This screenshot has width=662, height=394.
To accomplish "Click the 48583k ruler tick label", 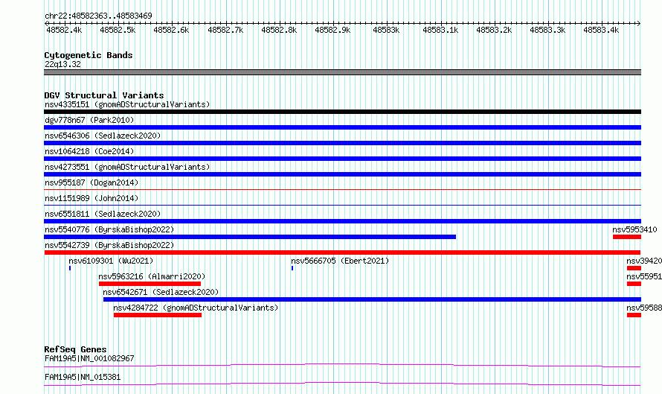I will 386,30.
